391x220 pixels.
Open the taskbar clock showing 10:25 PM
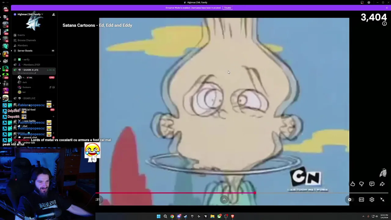click(x=384, y=216)
